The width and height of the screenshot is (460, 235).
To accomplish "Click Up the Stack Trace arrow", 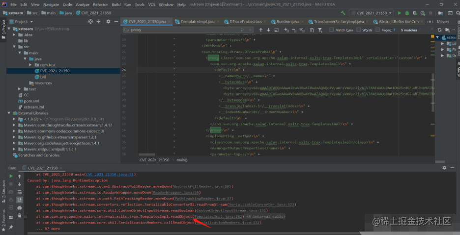I will pos(19,176).
